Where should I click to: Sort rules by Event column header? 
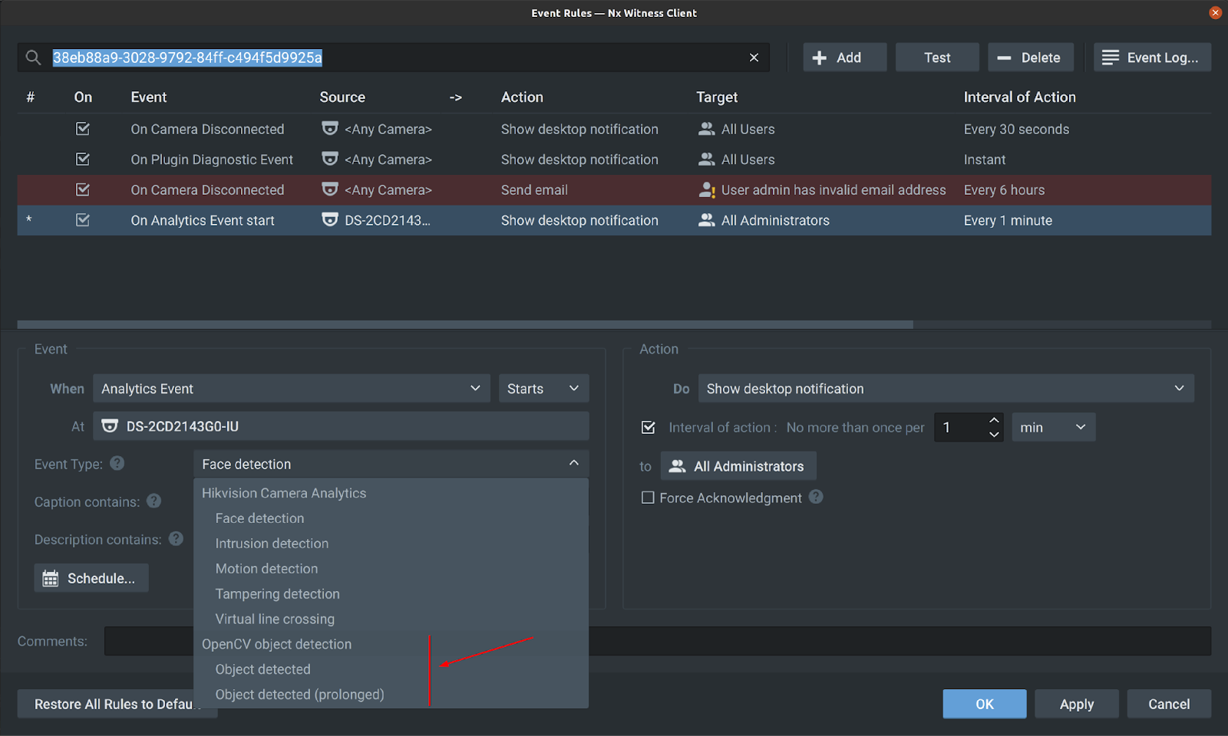click(149, 97)
